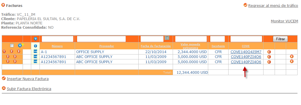Open COVE140Q4J5M7 link
The width and height of the screenshot is (301, 105).
click(246, 52)
